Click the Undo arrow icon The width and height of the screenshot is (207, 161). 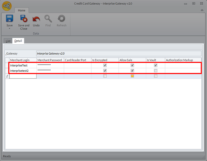coord(36,19)
